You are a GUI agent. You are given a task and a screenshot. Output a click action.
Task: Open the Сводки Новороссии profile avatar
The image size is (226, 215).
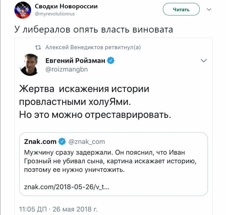[x=23, y=10]
